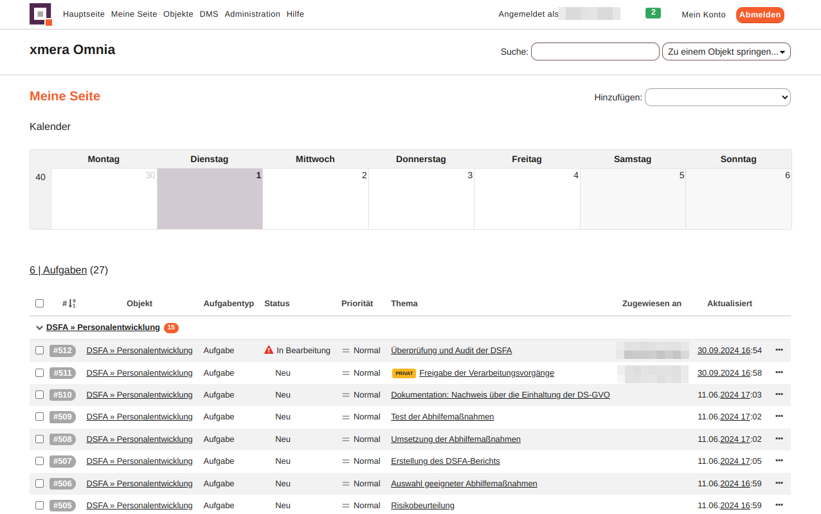This screenshot has height=514, width=821.
Task: Open the ellipsis menu for task #506
Action: click(779, 483)
